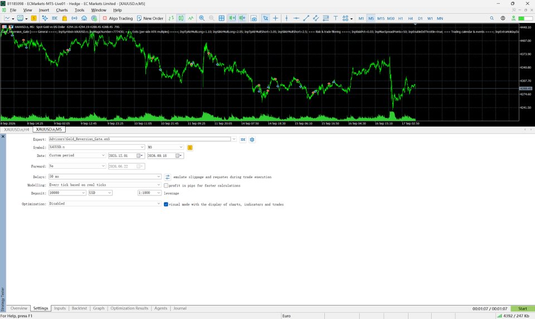Switch chart to M1 timeframe
The height and width of the screenshot is (319, 535).
tap(361, 18)
